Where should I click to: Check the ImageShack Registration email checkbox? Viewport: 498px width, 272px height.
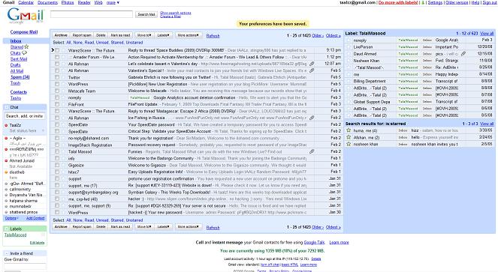click(57, 145)
